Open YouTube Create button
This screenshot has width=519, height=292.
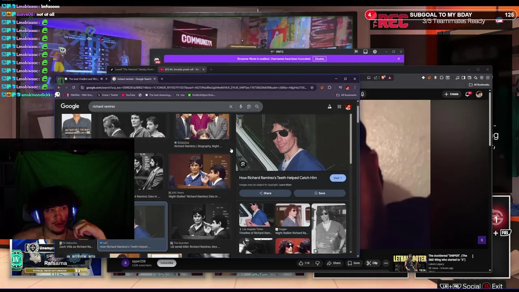pos(451,94)
